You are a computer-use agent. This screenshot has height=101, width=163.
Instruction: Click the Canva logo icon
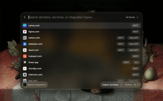[25, 26]
